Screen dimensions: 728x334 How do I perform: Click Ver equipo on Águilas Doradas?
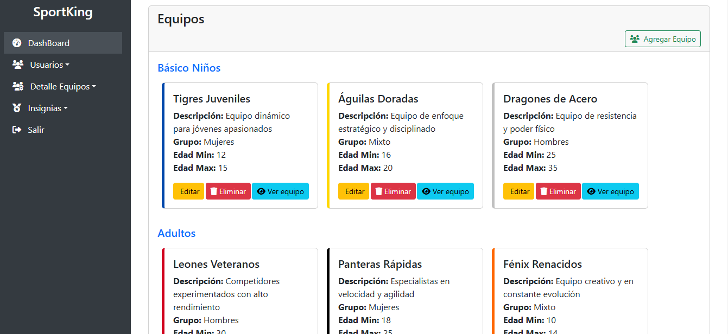pos(445,191)
